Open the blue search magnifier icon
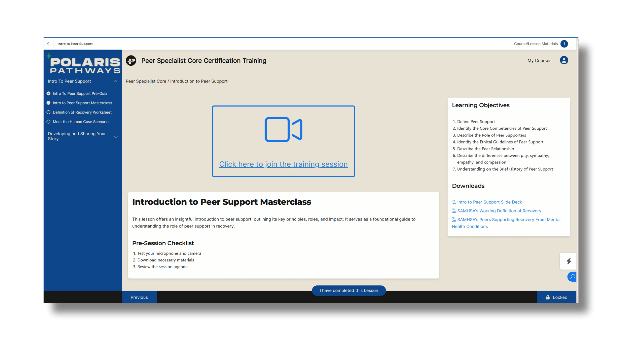 pos(572,277)
